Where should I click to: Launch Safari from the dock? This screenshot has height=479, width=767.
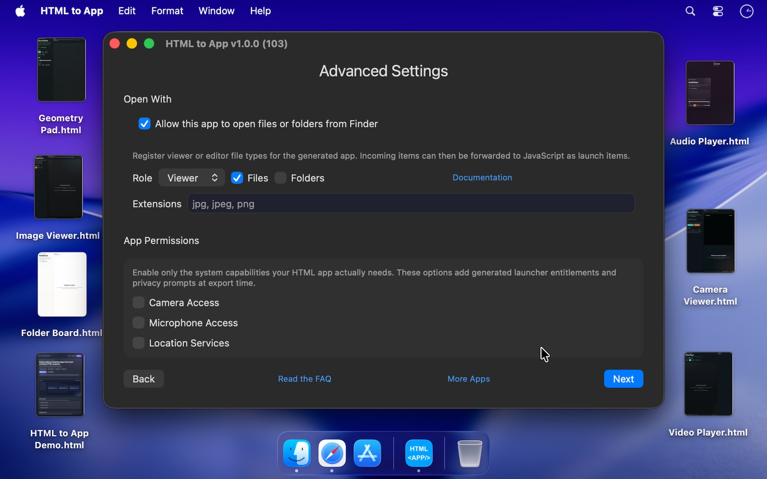332,453
